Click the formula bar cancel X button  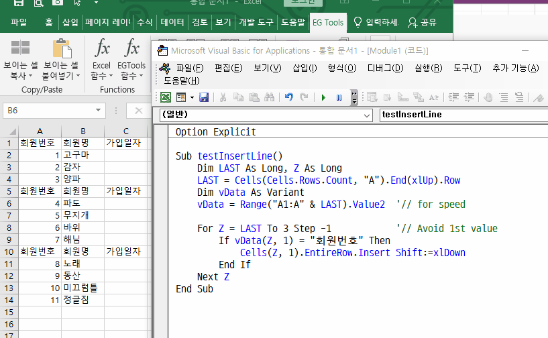click(x=139, y=111)
